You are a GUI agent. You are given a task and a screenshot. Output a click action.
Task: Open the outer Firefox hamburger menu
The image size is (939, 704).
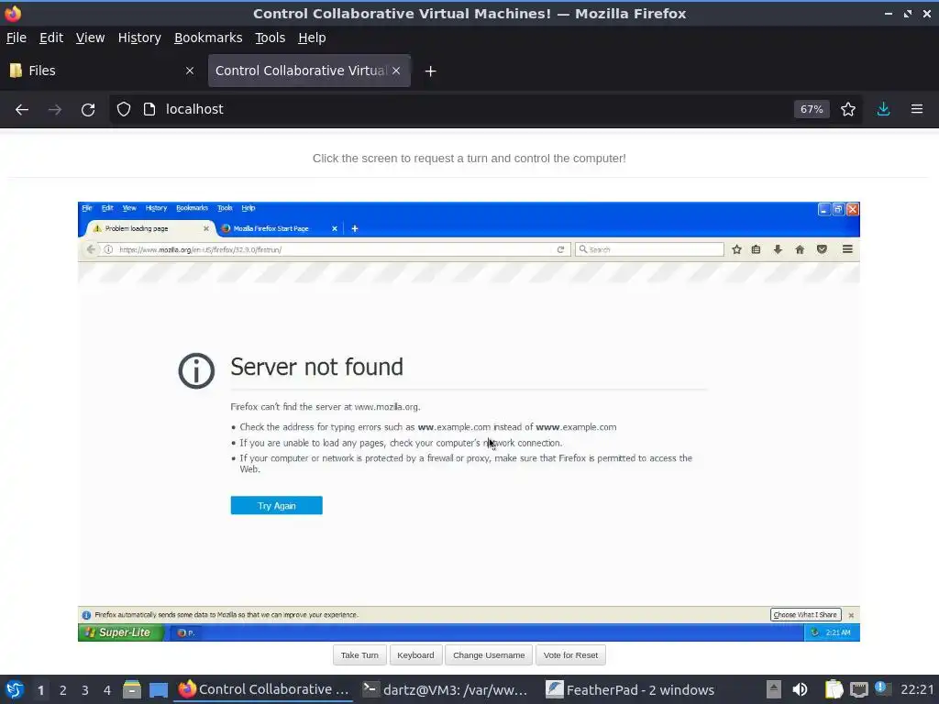pos(917,110)
